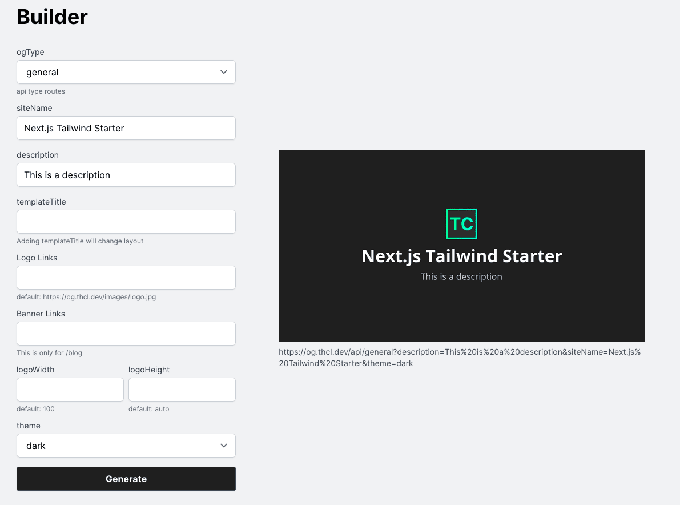Click the generated OG image preview
680x505 pixels.
click(461, 246)
